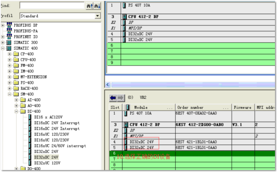
Task: Click the FM-400 folder icon
Action: 16,65
